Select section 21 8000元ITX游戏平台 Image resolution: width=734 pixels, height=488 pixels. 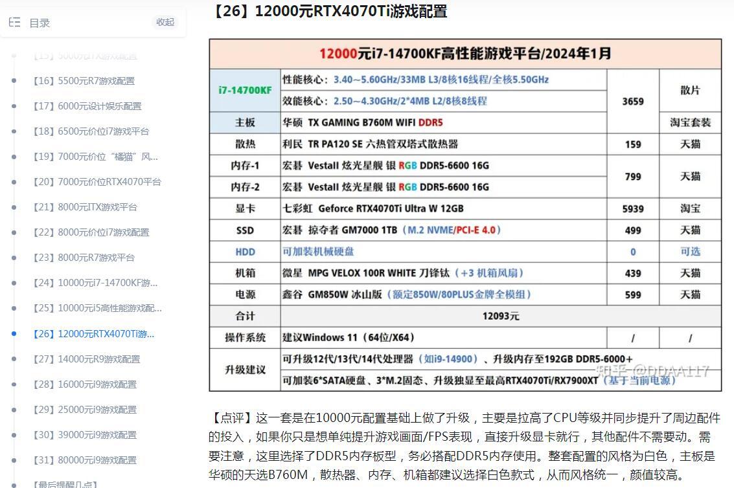[85, 207]
